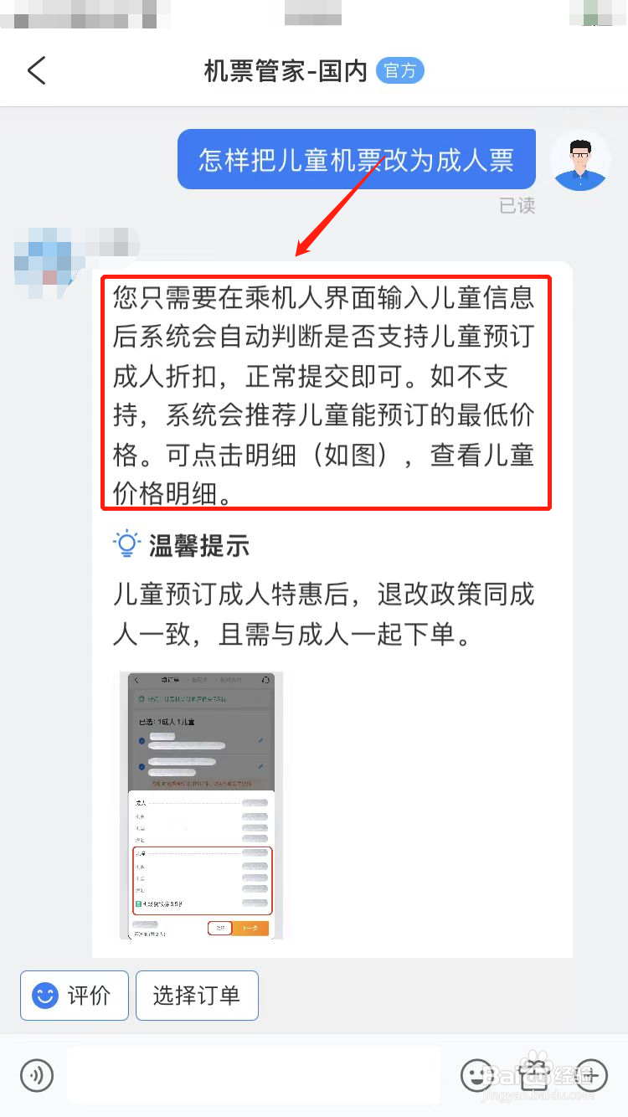Screen dimensions: 628x1117
Task: Open the booking screenshot thumbnail
Action: (201, 805)
